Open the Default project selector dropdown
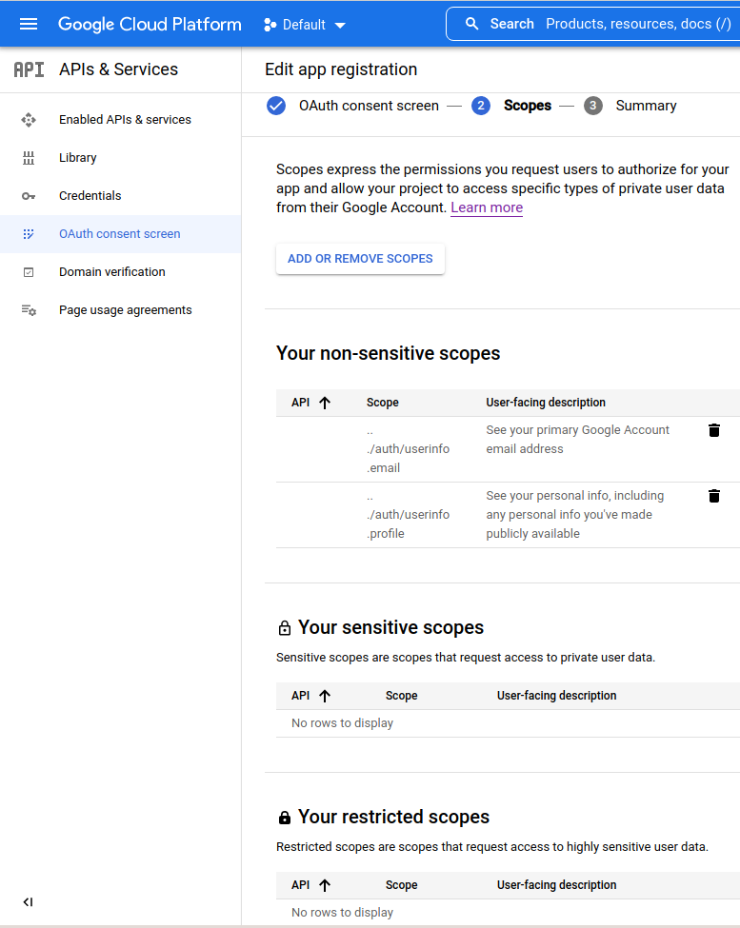Viewport: 740px width, 928px height. [x=305, y=25]
